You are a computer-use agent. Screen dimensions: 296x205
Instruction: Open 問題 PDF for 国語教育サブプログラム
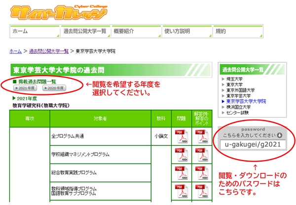[182, 191]
